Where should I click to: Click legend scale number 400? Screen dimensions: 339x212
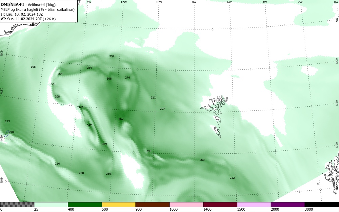coord(71,209)
